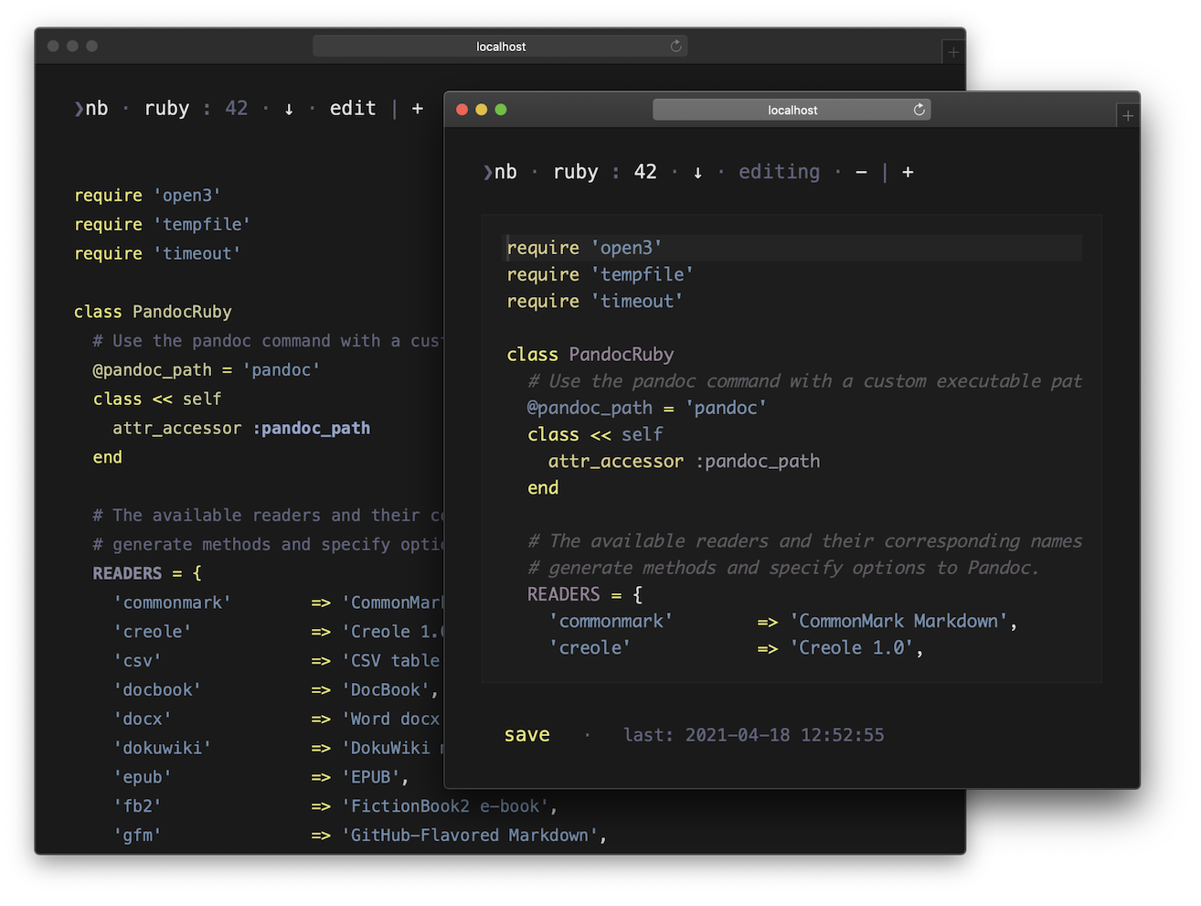This screenshot has height=906, width=1201.
Task: Click require 'tempfile' in back window
Action: [162, 225]
